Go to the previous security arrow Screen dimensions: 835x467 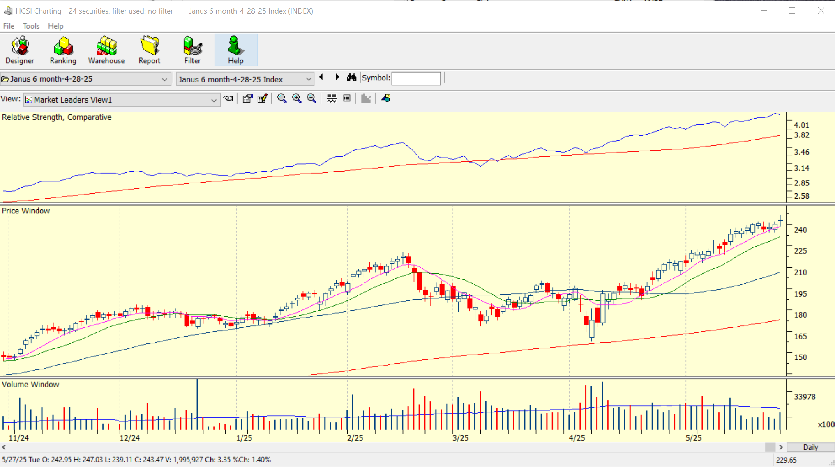(321, 77)
